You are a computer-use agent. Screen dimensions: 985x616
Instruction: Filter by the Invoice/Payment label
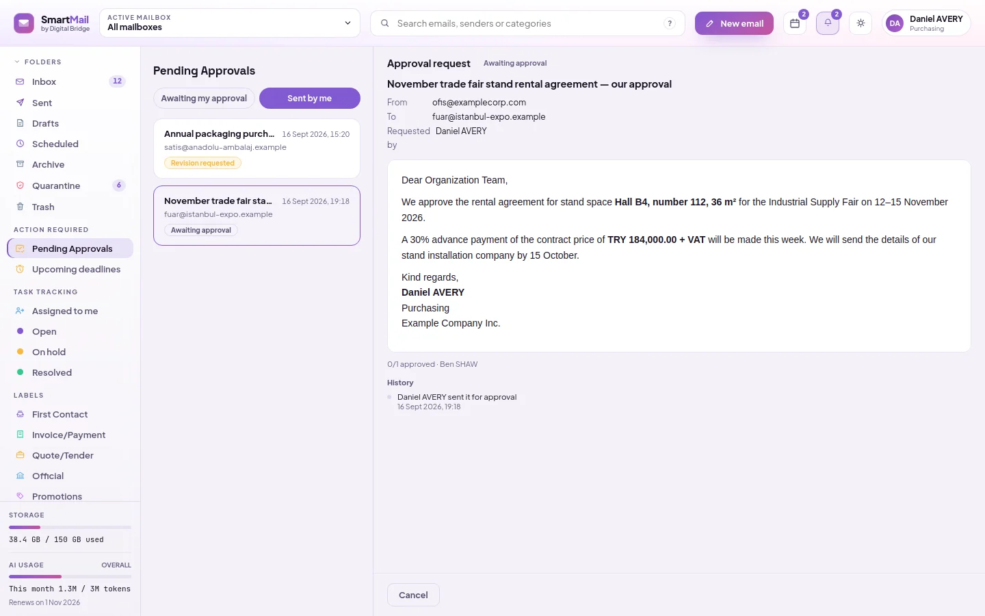pos(70,435)
